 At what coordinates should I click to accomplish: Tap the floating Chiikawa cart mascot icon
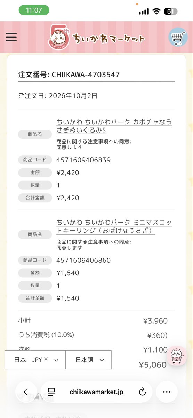click(178, 356)
